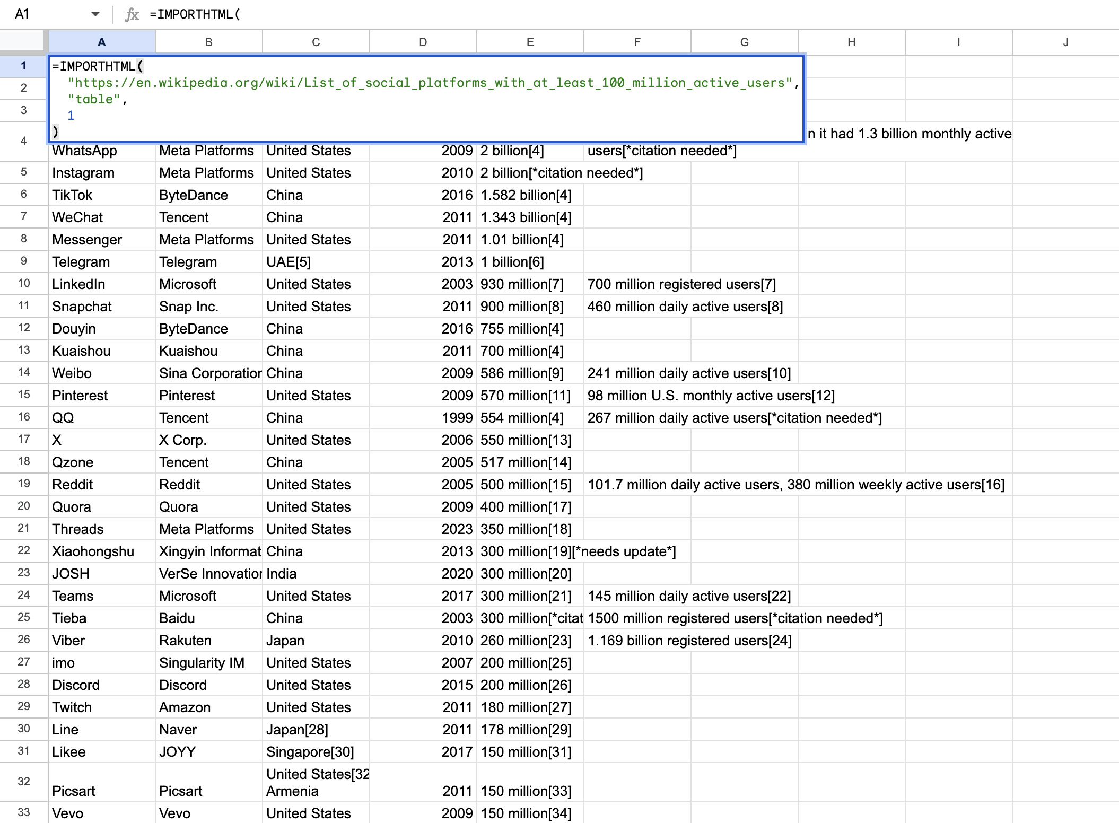Click the Meta Platforms cell beside Instagram
This screenshot has width=1119, height=823.
[206, 172]
